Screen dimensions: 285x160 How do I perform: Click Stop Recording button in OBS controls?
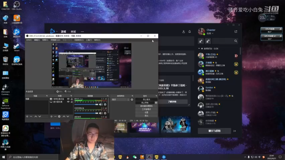[x=145, y=103]
